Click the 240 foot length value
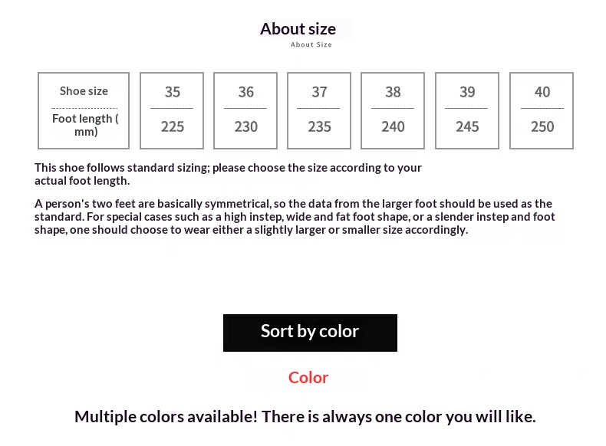Screen dimensions: 606x446 (393, 126)
